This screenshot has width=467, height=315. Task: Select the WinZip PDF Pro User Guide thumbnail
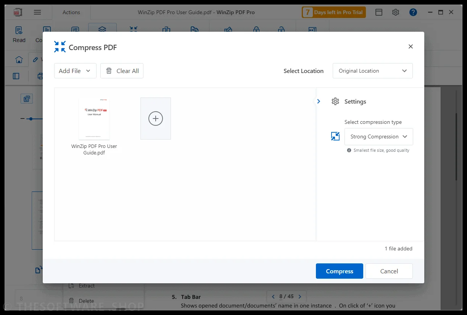click(94, 119)
